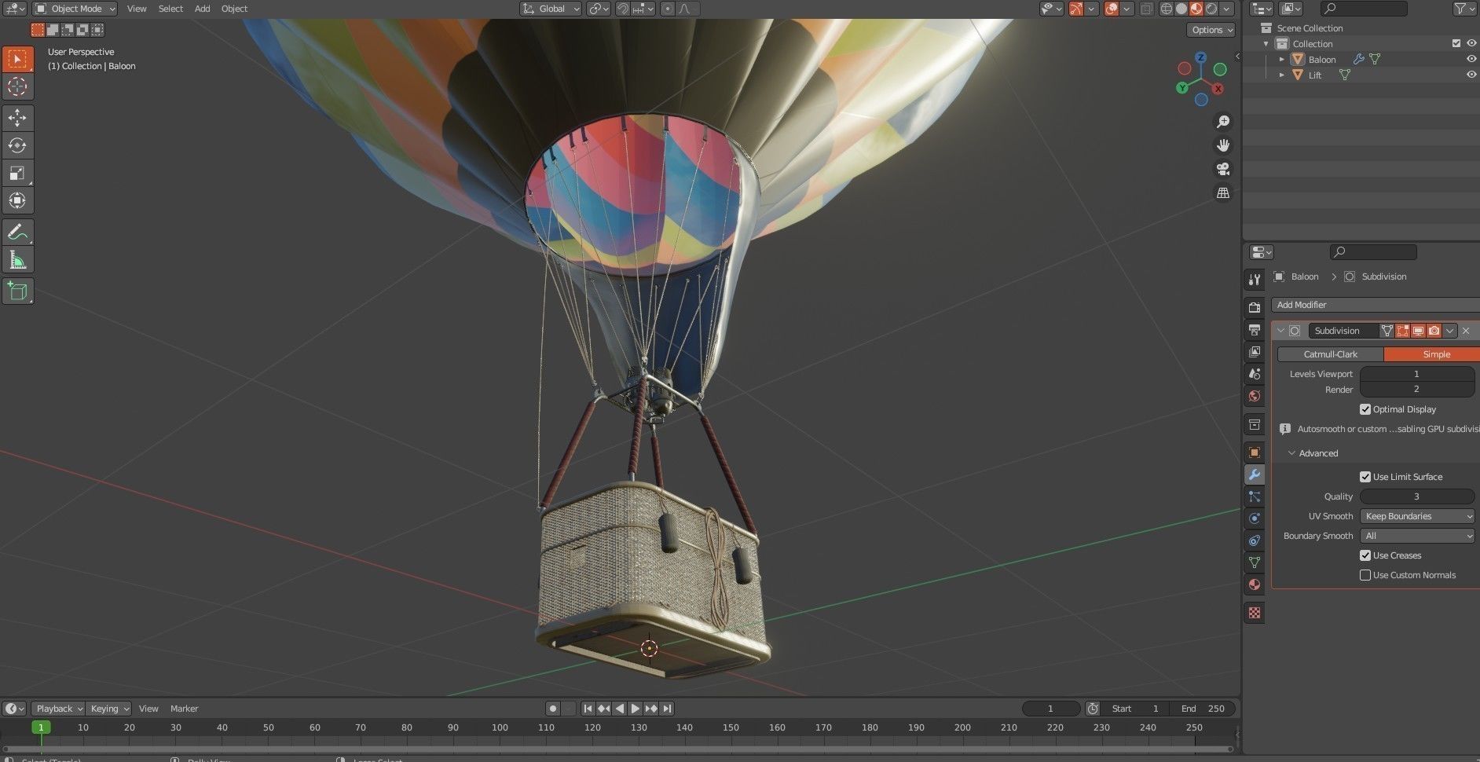Select the Scale tool
This screenshot has width=1480, height=762.
(x=17, y=173)
